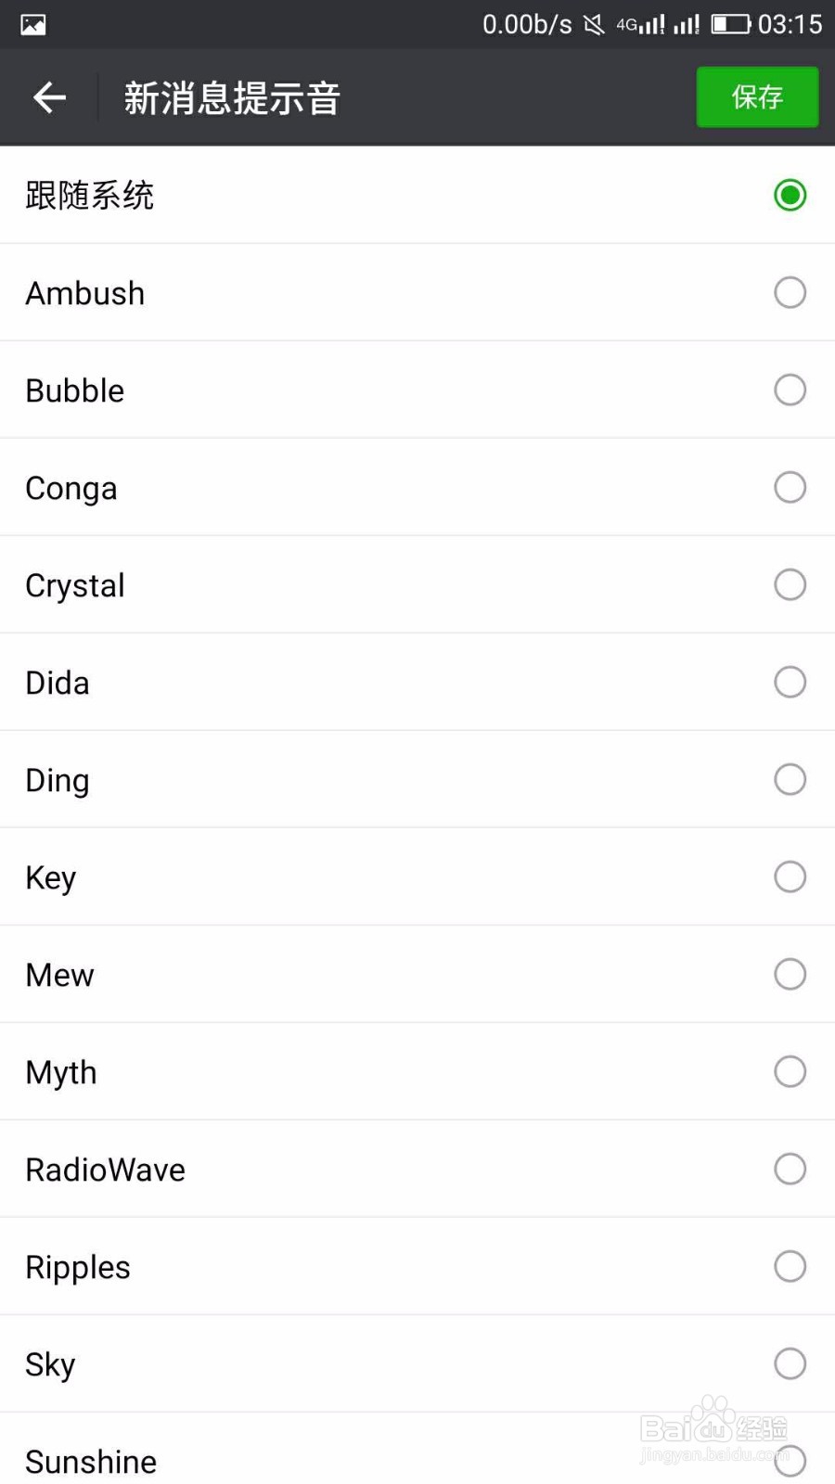835x1484 pixels.
Task: Select the 跟随系统 radio button
Action: click(790, 196)
